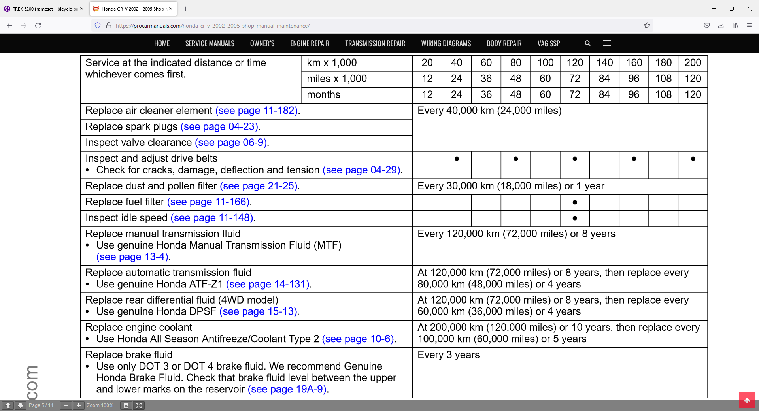Open the Firefox application menu

point(750,26)
